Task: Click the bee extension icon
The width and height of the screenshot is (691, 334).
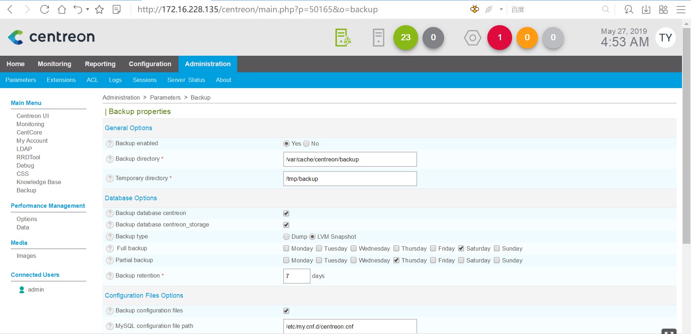Action: pyautogui.click(x=475, y=9)
